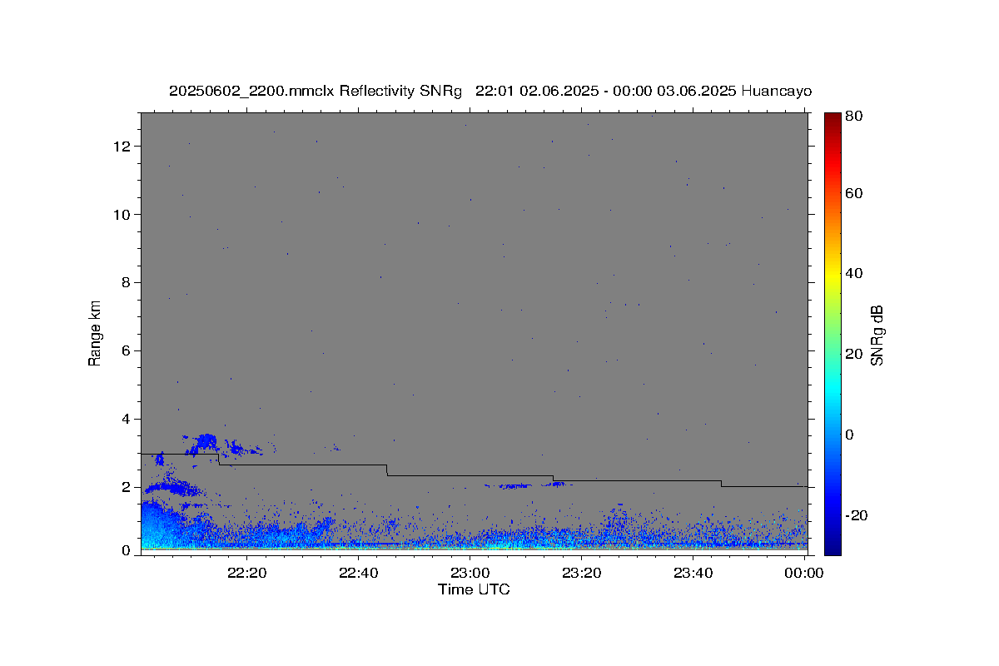The image size is (999, 666).
Task: Click the 'Time UTC' x-axis label
Action: [474, 590]
